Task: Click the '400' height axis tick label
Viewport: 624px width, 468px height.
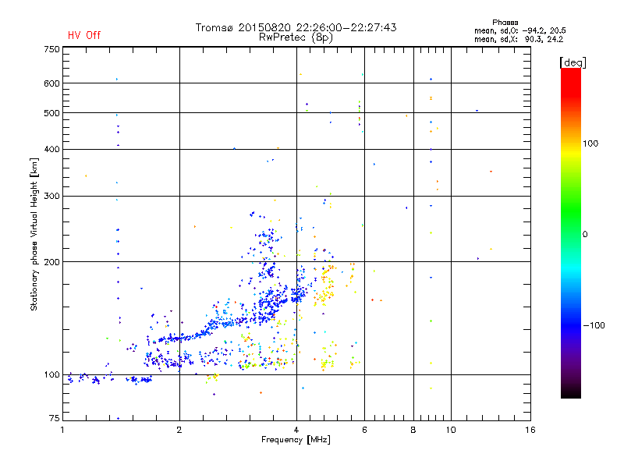Action: tap(51, 149)
